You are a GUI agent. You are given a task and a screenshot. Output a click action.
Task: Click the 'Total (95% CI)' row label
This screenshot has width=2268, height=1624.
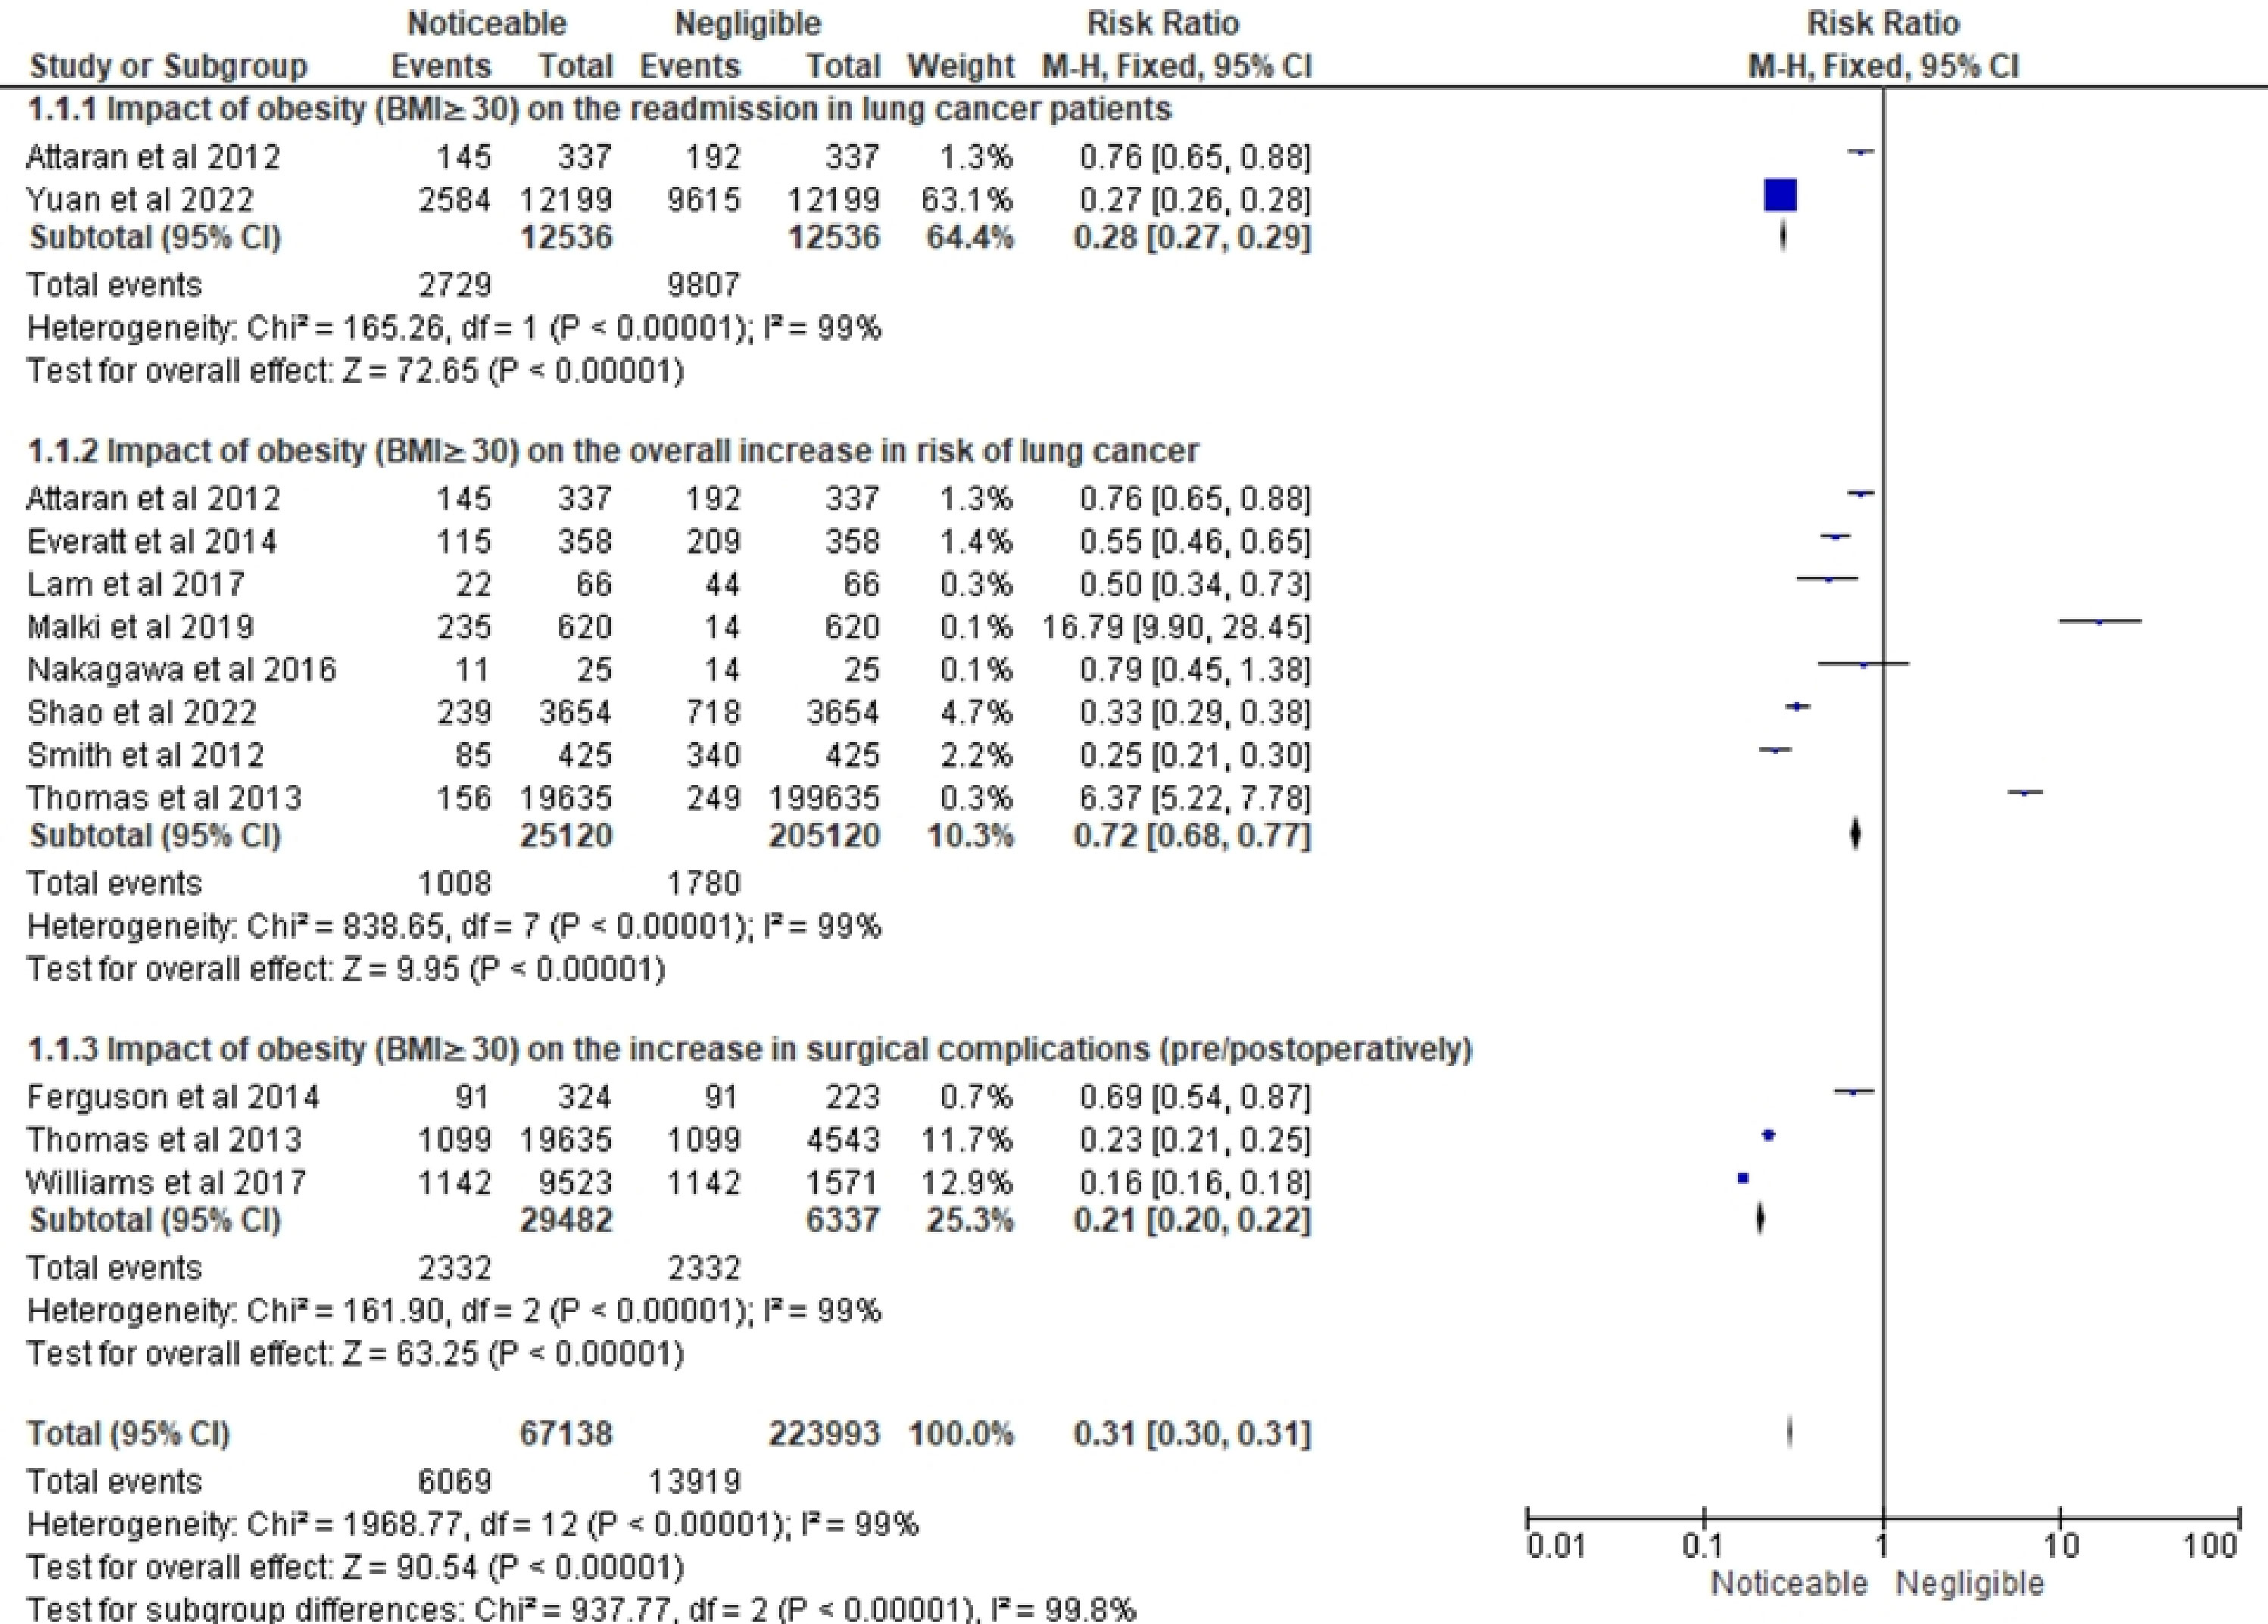pos(129,1434)
